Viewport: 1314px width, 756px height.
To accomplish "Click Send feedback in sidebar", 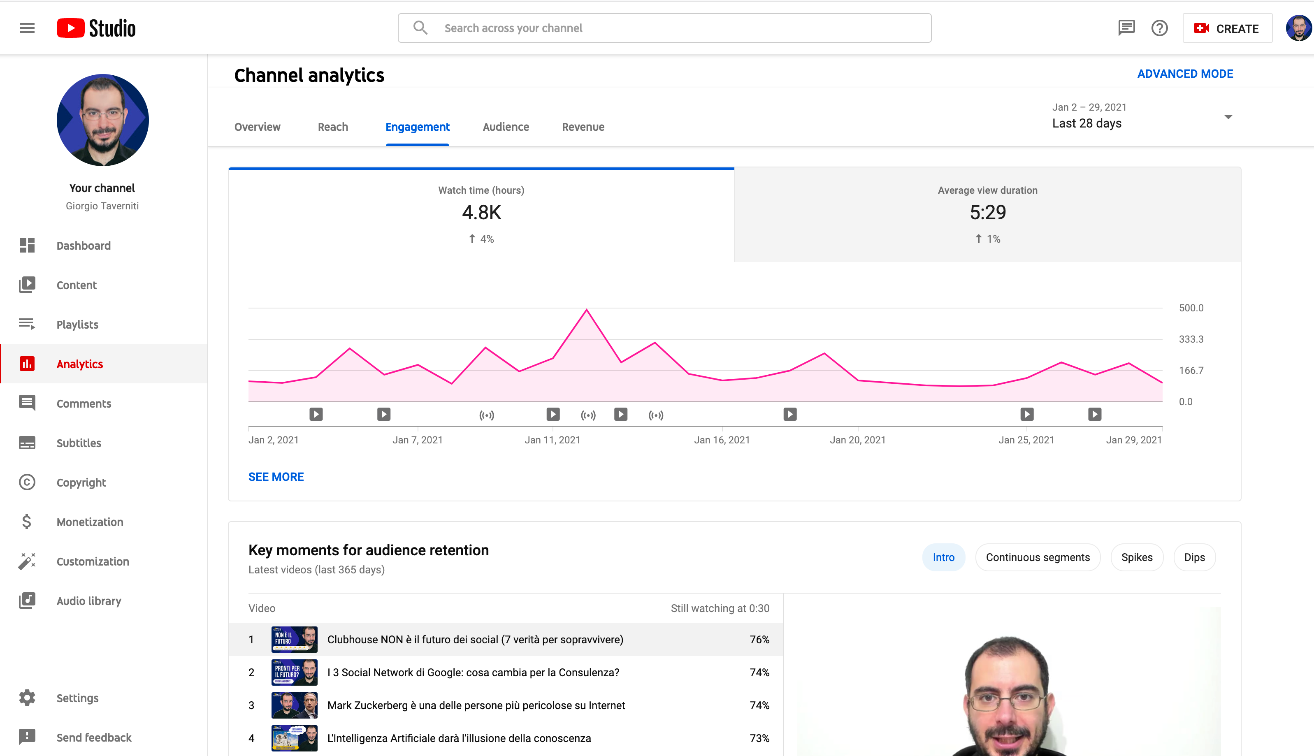I will click(x=104, y=737).
